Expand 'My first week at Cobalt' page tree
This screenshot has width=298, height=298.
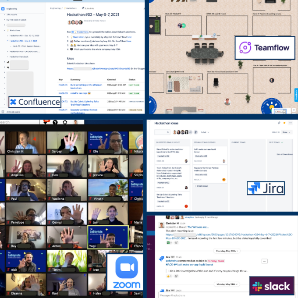(4, 20)
